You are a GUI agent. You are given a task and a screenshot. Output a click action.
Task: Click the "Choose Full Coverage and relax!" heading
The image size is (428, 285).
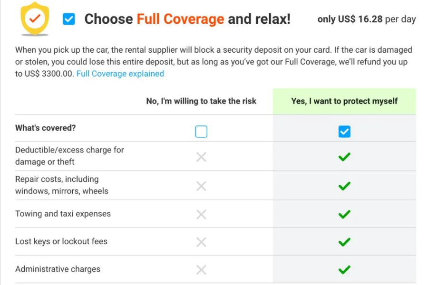[x=187, y=19]
